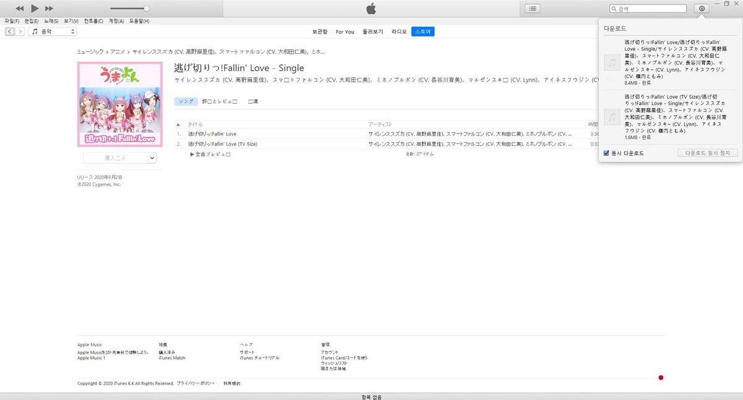Viewport: 743px width, 400px height.
Task: Click the downloads arrow icon next to search
Action: [702, 9]
